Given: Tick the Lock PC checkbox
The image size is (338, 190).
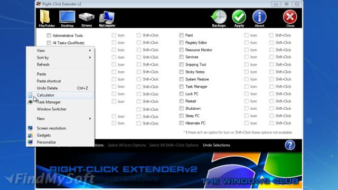Looking at the screenshot, I should tap(181, 94).
